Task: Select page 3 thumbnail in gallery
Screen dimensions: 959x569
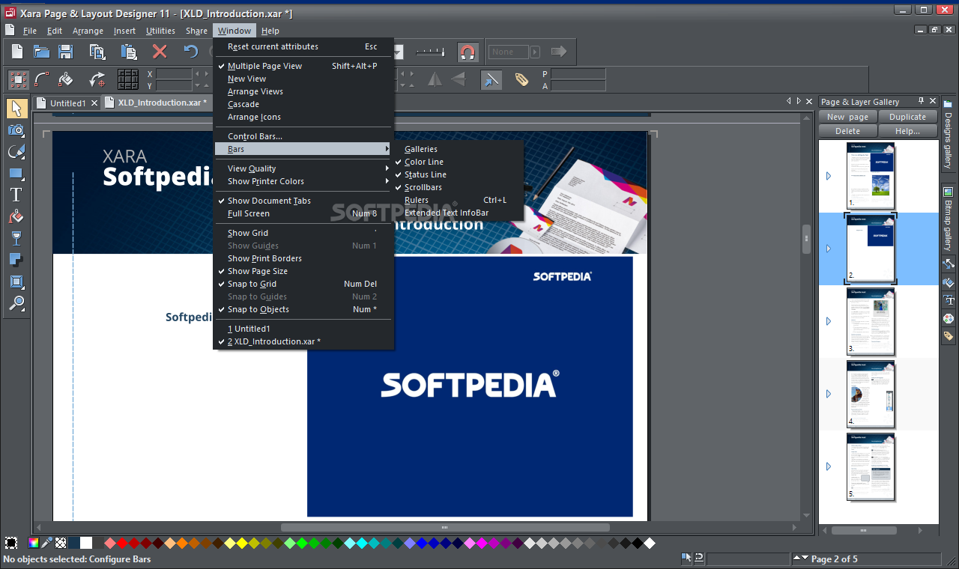Action: pyautogui.click(x=871, y=321)
